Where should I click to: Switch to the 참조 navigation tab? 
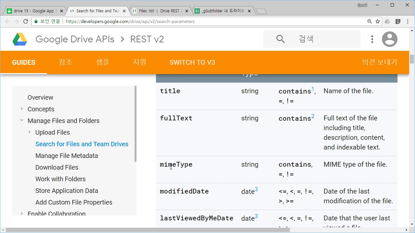tap(65, 62)
